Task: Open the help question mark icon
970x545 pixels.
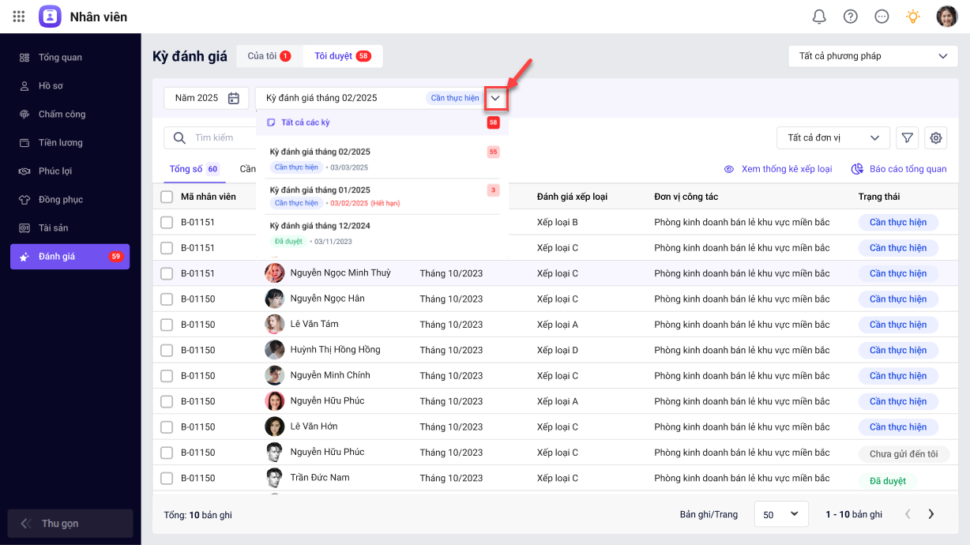Action: pos(851,17)
